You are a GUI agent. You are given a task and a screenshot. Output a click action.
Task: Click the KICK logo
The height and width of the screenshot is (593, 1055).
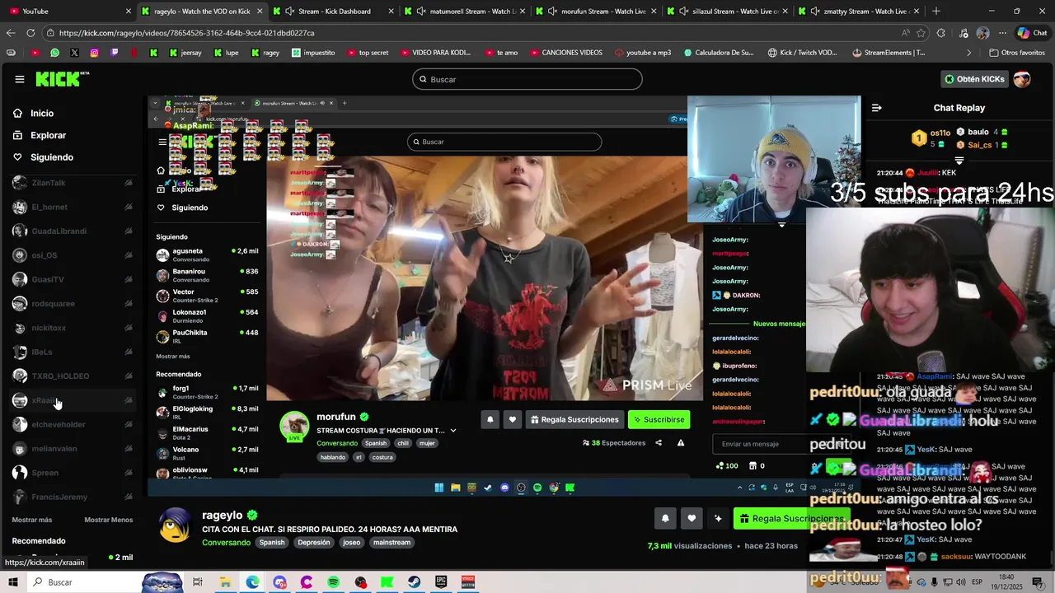click(x=62, y=79)
